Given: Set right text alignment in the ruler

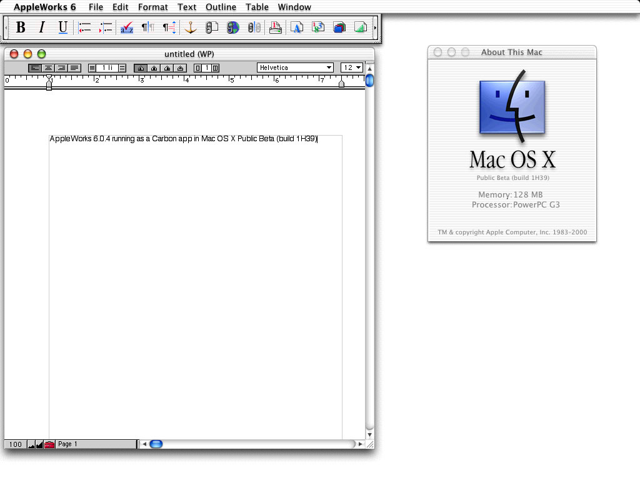Looking at the screenshot, I should (61, 68).
